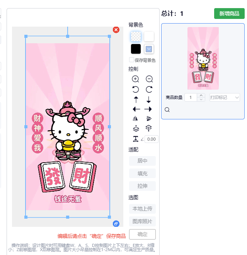Flip image horizontally
Screen dimensions: 247x255
pyautogui.click(x=135, y=119)
